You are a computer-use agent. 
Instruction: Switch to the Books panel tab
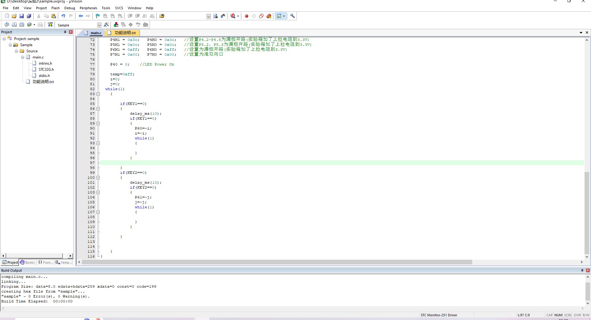click(27, 262)
